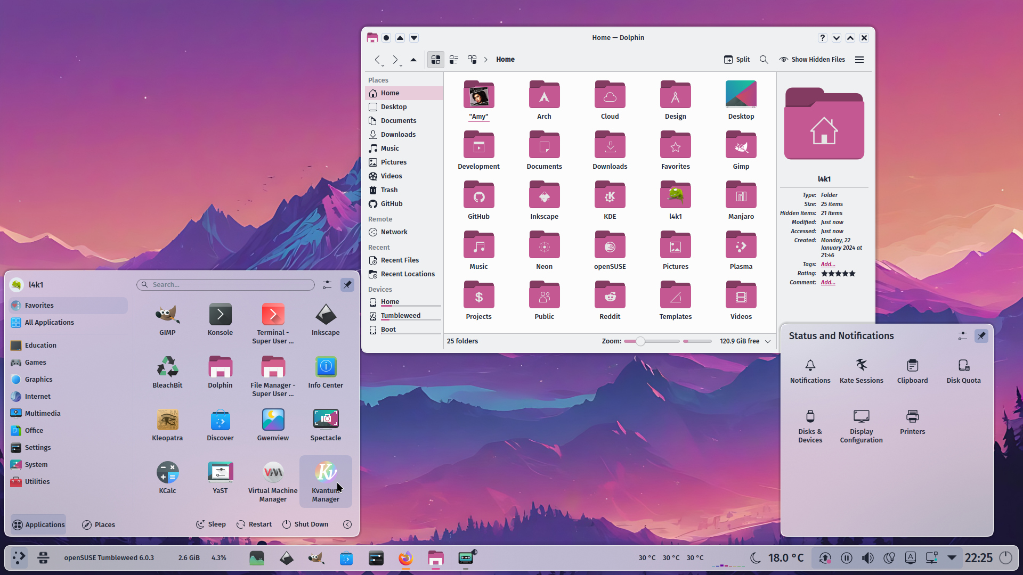Unpin the application launcher menu

(347, 285)
